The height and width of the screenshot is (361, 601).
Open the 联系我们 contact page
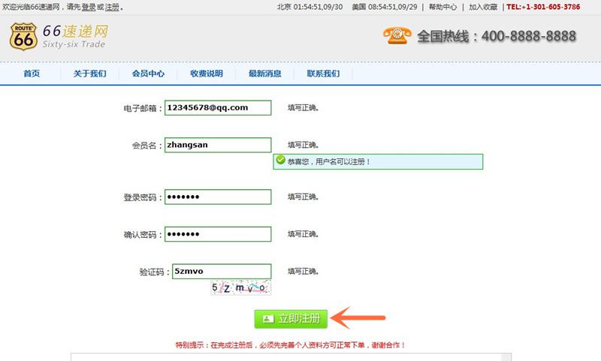coord(323,74)
